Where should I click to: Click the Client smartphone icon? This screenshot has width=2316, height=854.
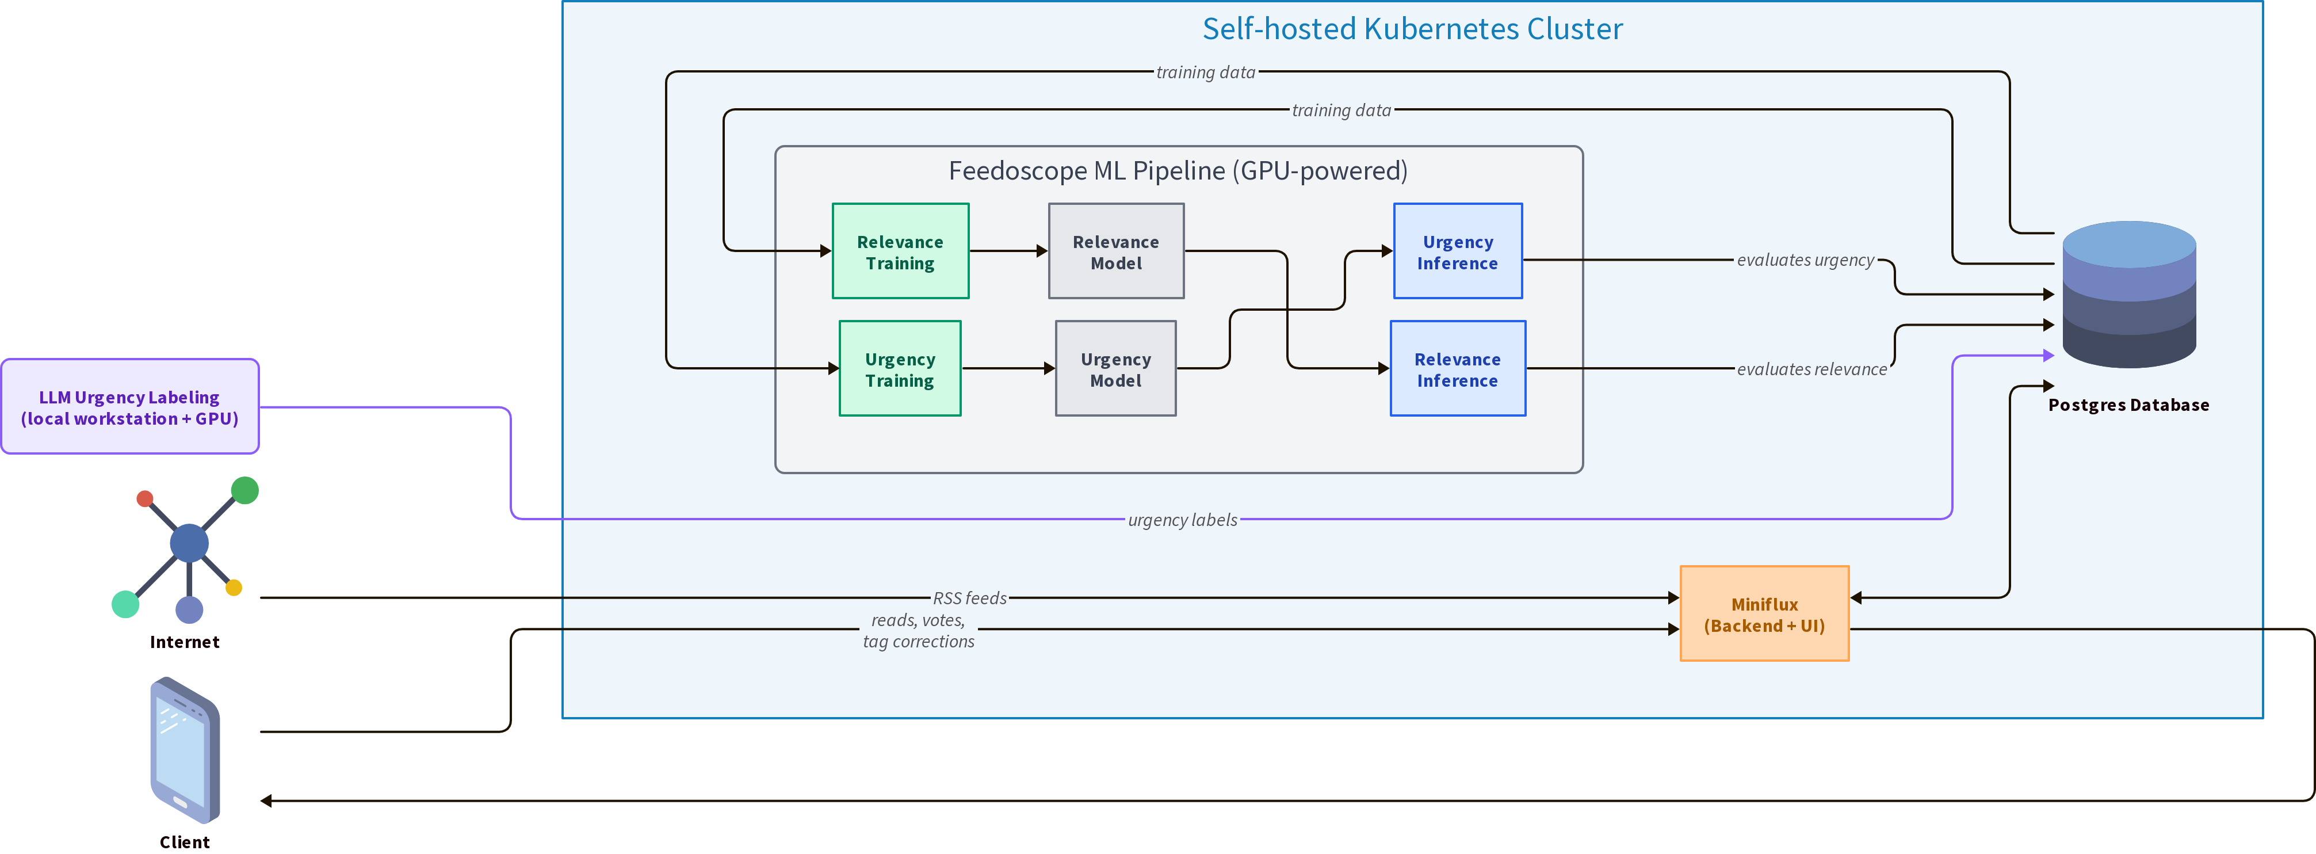pyautogui.click(x=184, y=750)
